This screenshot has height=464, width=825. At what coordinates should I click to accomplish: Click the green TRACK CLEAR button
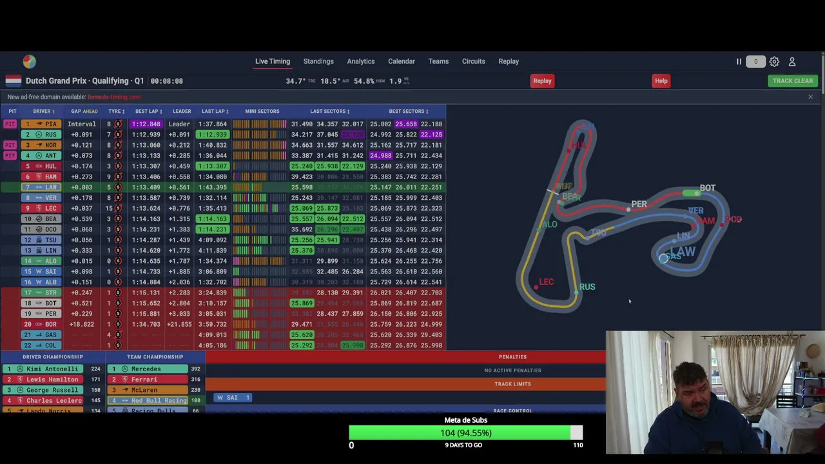(793, 81)
